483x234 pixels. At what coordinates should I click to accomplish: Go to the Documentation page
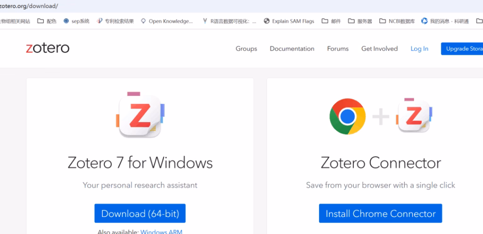[x=292, y=49]
